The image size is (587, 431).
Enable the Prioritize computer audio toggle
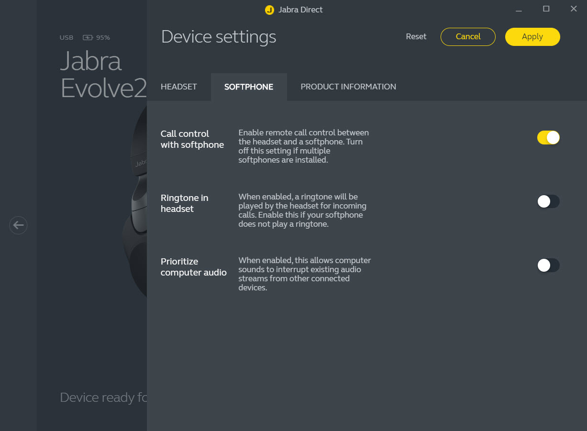tap(548, 265)
